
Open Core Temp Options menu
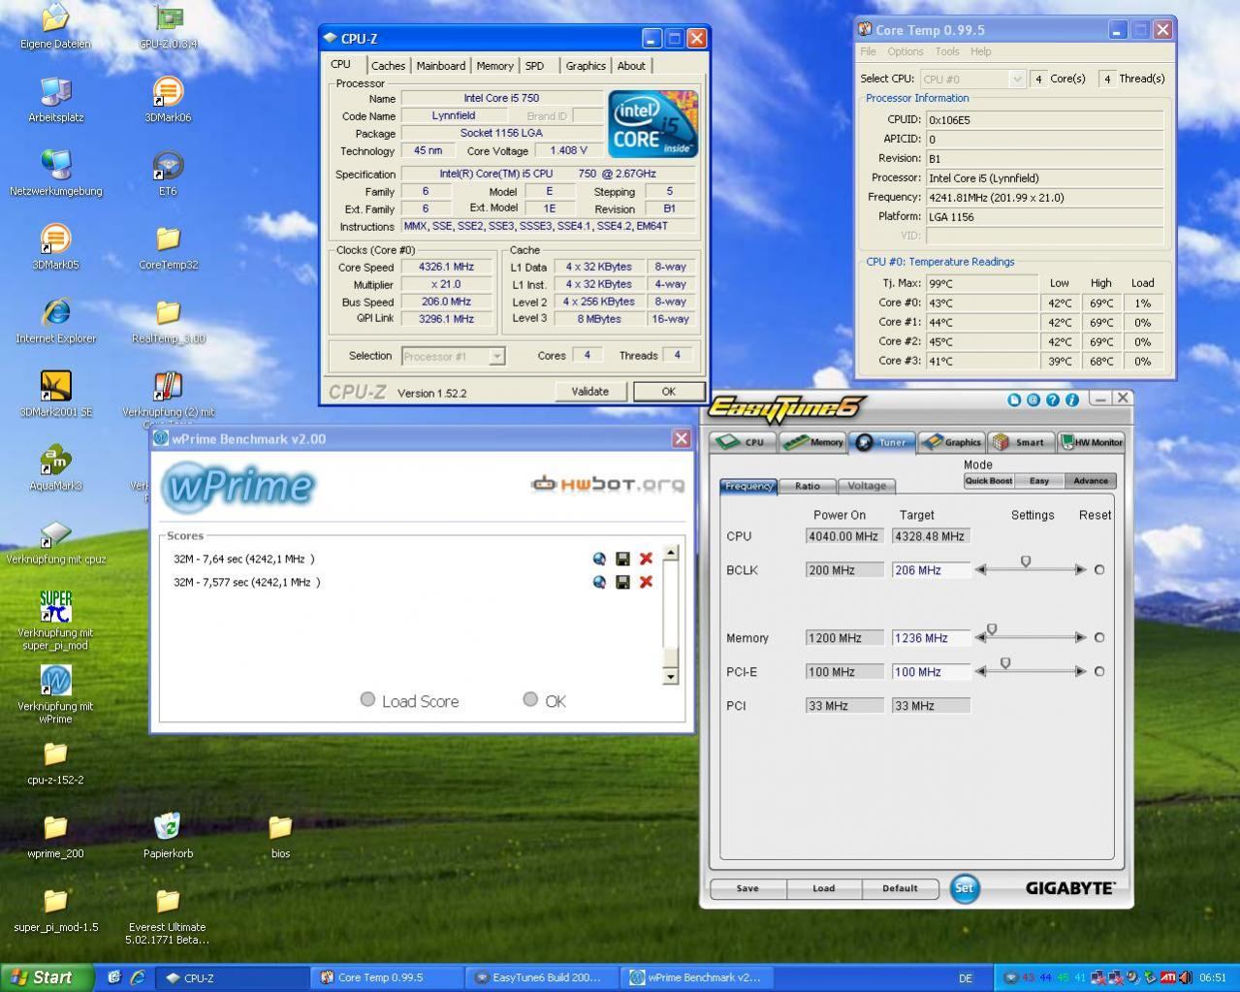click(905, 51)
